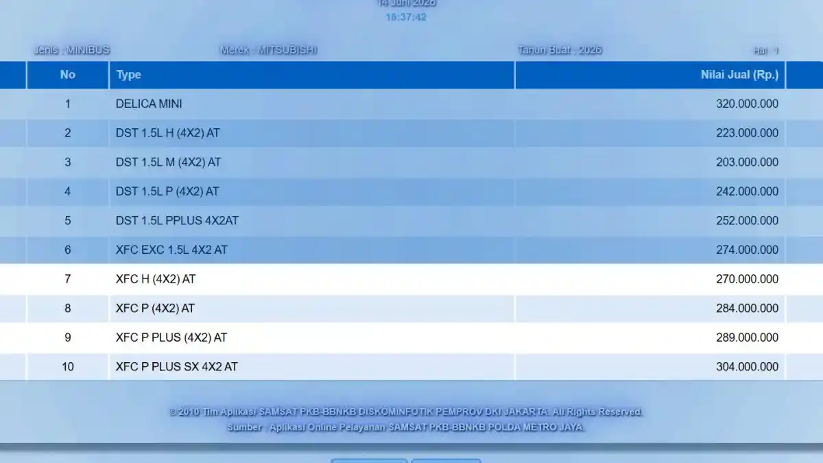The image size is (823, 463).
Task: Click the price value 242.000.000
Action: click(x=747, y=191)
